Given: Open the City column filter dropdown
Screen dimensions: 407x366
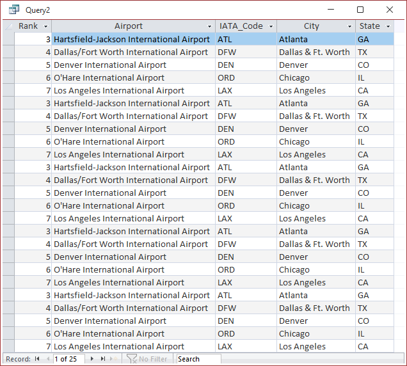Looking at the screenshot, I should tap(349, 26).
